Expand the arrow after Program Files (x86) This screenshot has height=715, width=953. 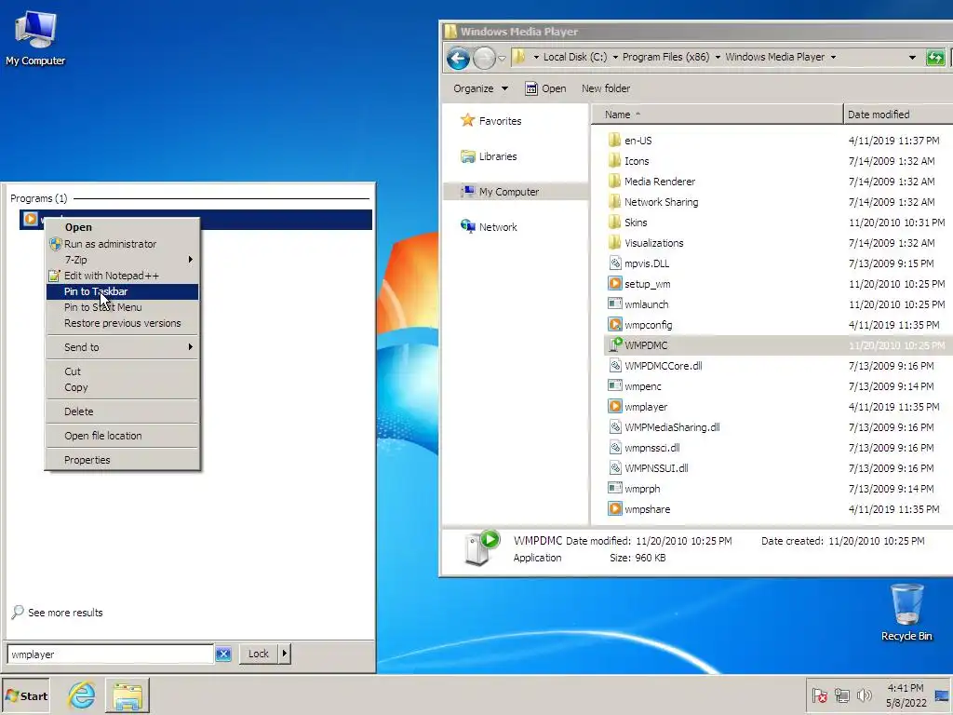click(718, 57)
